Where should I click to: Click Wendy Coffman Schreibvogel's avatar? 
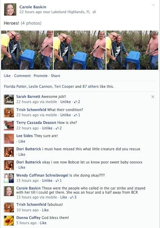(9, 178)
